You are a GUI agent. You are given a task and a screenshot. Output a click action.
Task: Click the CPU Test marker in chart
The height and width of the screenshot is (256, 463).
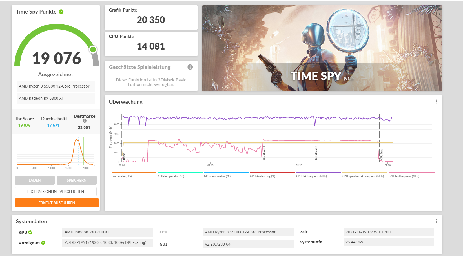(x=382, y=155)
